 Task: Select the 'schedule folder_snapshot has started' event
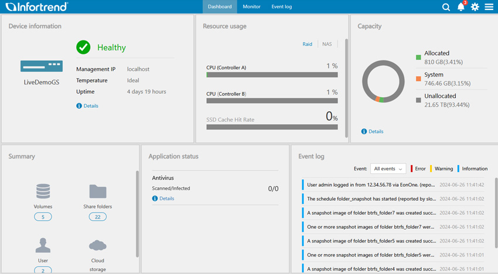393,198
